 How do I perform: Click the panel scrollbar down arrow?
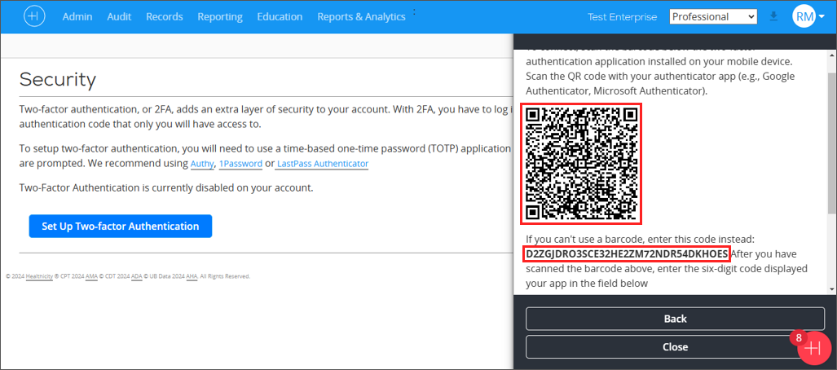pos(832,289)
